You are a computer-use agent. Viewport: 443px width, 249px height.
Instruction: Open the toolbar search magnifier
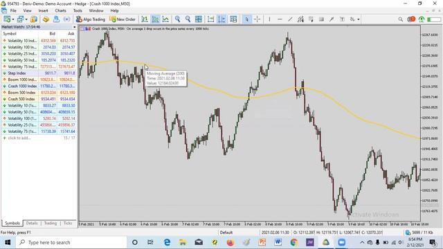[x=400, y=19]
